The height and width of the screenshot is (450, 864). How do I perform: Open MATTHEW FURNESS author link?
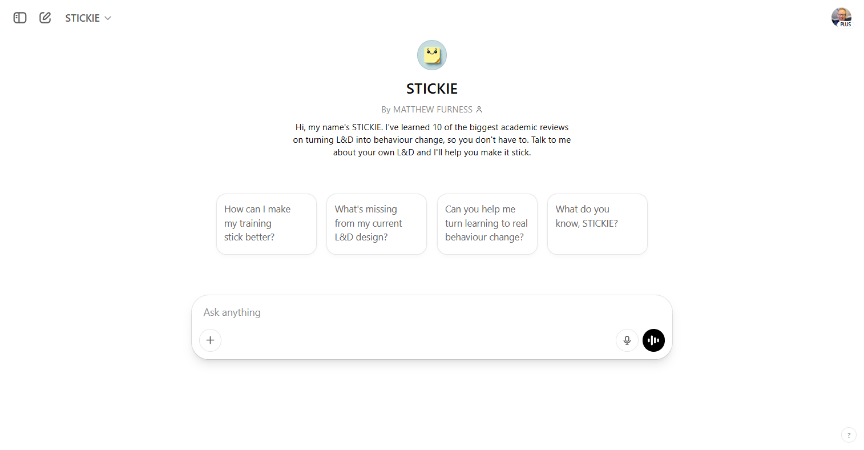pos(433,110)
